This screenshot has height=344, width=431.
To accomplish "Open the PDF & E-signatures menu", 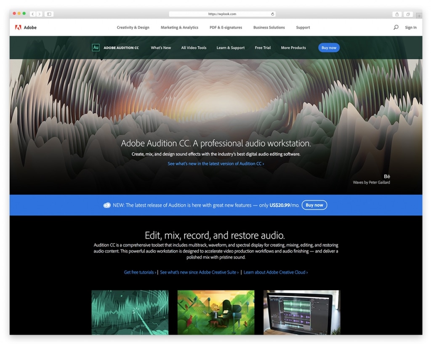I will click(226, 27).
